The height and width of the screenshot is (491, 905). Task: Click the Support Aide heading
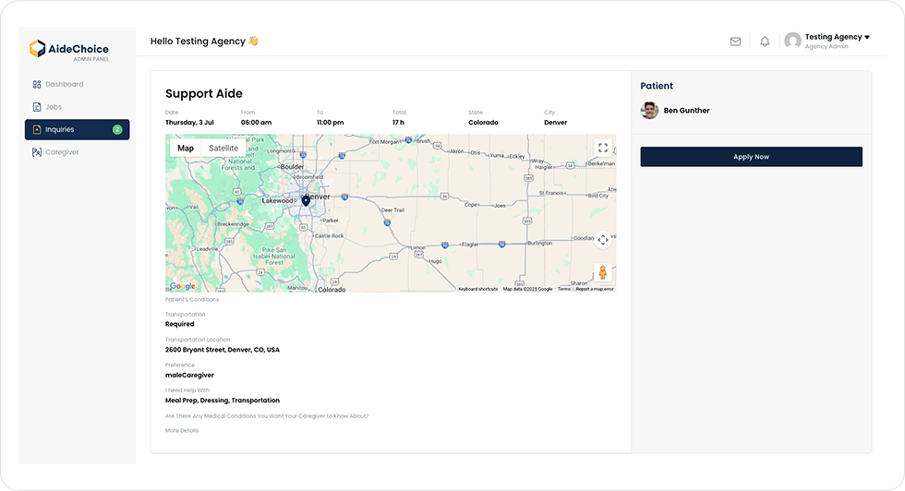(x=204, y=94)
